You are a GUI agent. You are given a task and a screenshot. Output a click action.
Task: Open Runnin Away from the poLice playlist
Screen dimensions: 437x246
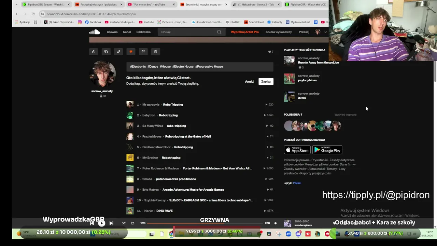318,63
